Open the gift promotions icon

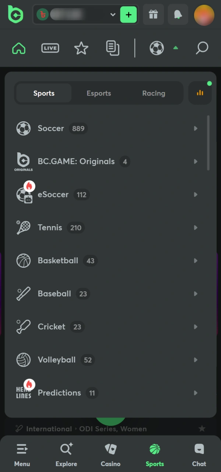(x=153, y=15)
